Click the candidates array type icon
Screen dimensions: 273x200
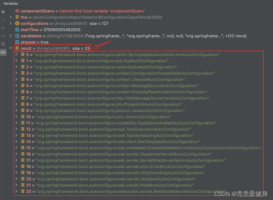pos(17,36)
